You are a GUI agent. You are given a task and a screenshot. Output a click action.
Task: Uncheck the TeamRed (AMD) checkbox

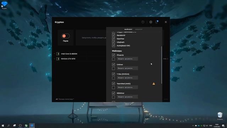coord(113,84)
